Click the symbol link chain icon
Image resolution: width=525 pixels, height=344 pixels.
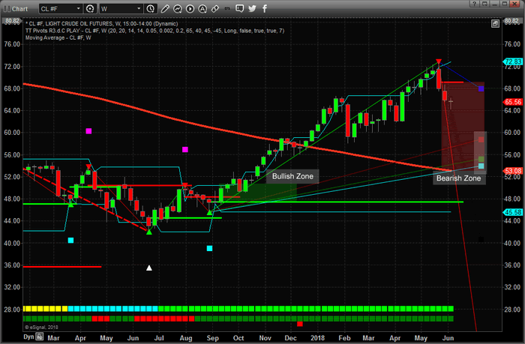[x=215, y=9]
